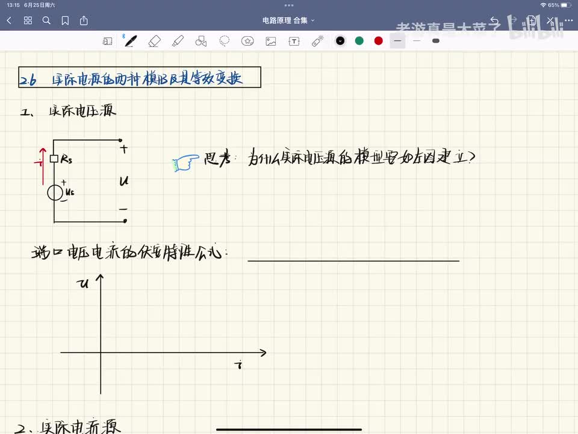Choose the black pen color
The image size is (578, 434).
[340, 41]
